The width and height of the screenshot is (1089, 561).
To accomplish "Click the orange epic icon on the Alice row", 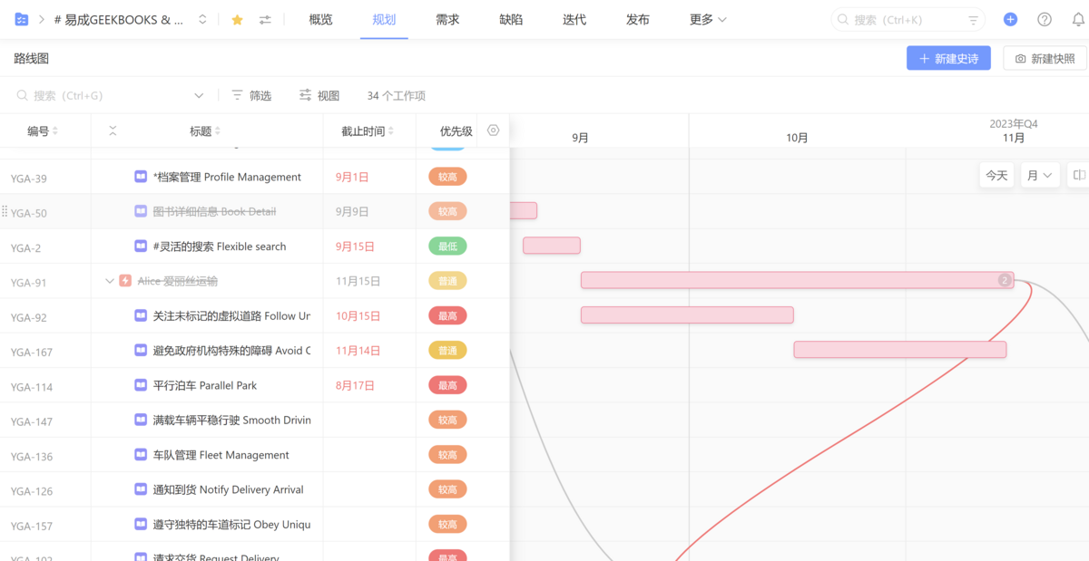I will tap(125, 280).
